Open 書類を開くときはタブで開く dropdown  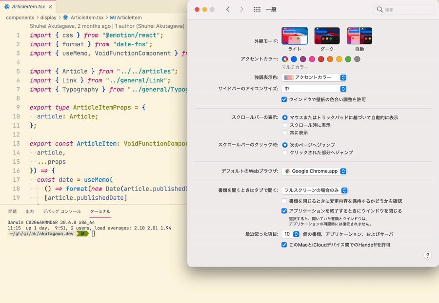315,190
